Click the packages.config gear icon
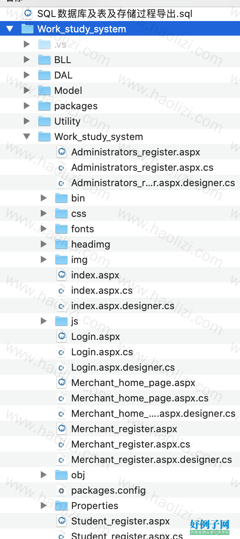240x539 pixels. click(x=61, y=490)
